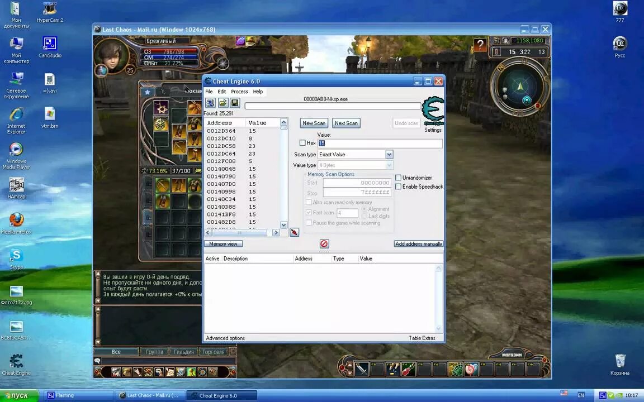Viewport: 644px width, 402px height.
Task: Open HAmcap desktop icon
Action: click(x=16, y=188)
